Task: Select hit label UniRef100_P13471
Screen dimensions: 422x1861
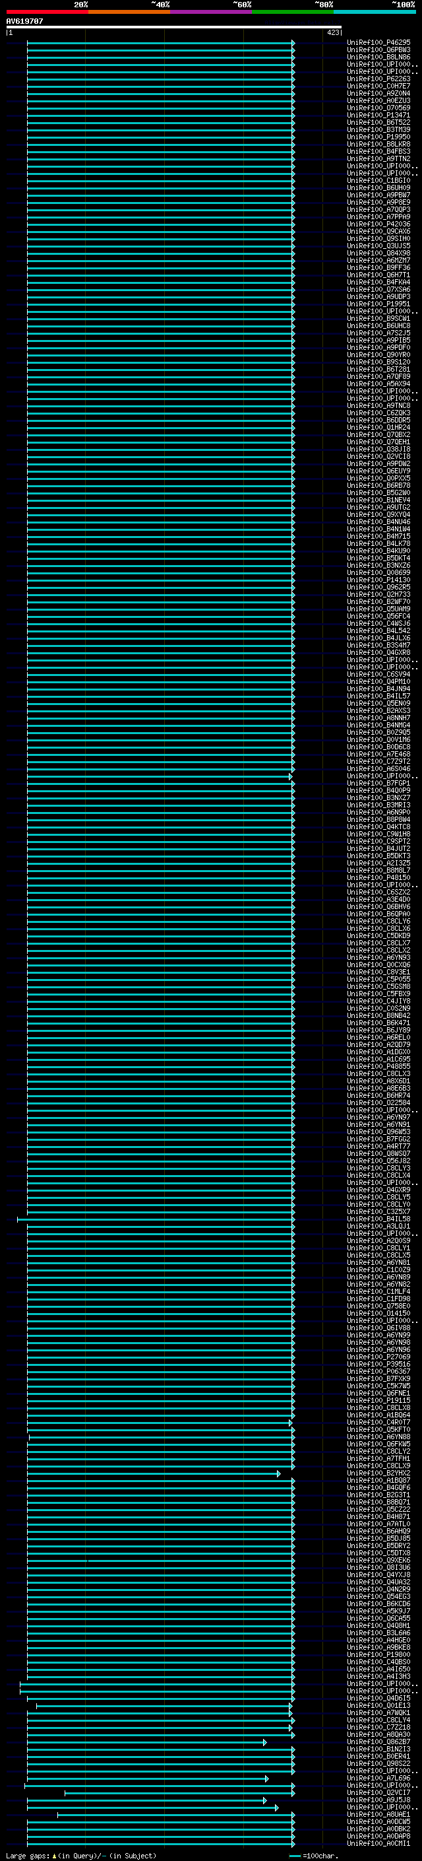Action: tap(378, 115)
